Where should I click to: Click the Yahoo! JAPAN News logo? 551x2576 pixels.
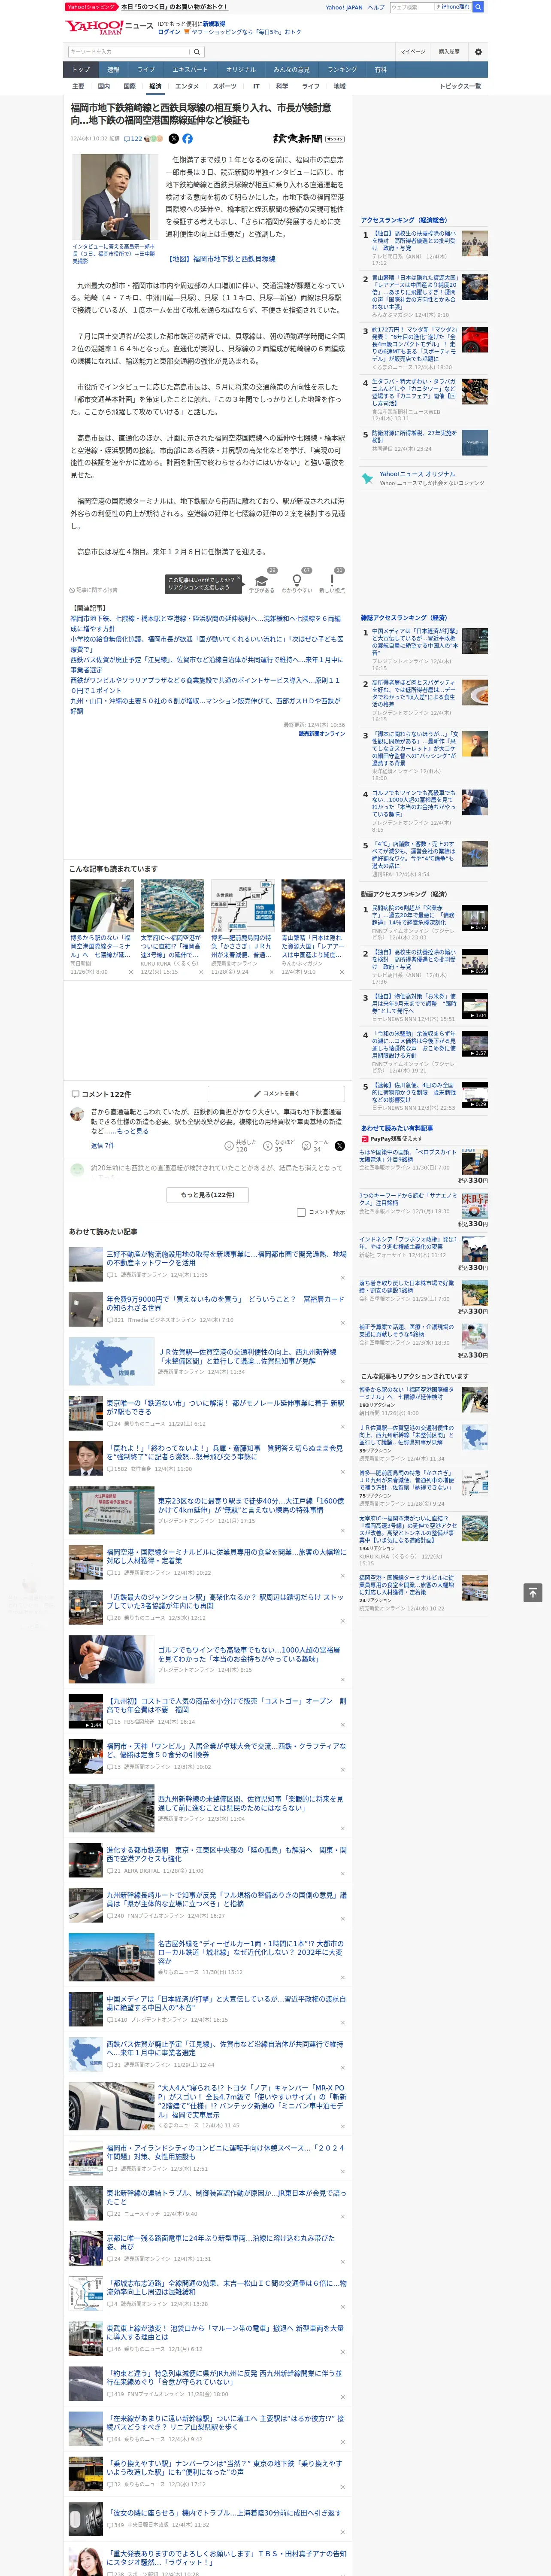tap(109, 27)
